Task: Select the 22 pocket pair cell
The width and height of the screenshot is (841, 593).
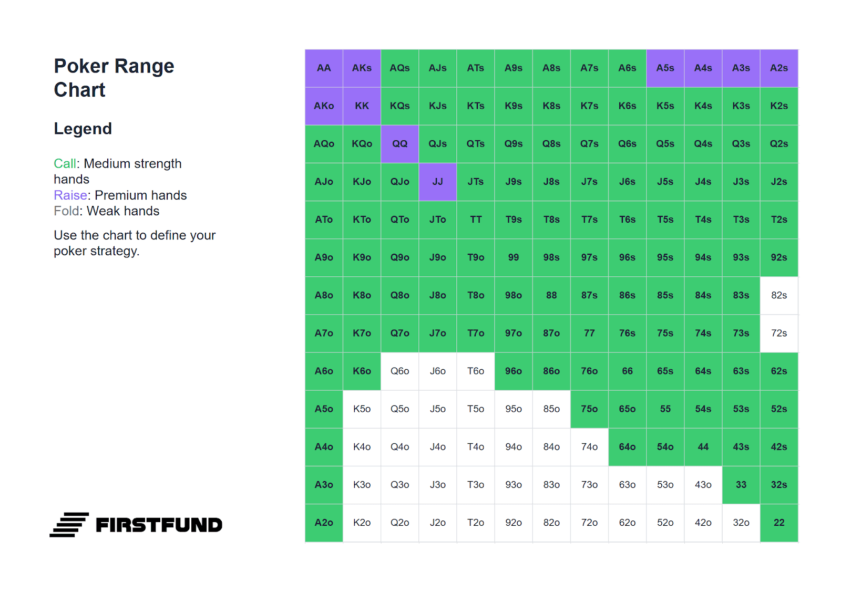Action: pyautogui.click(x=779, y=523)
